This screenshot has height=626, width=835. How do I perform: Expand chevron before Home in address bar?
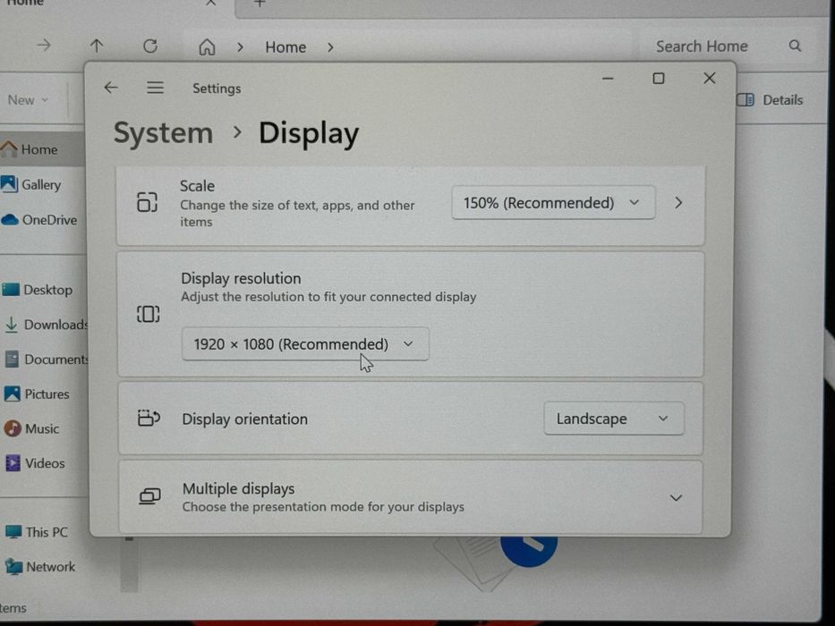pos(240,47)
